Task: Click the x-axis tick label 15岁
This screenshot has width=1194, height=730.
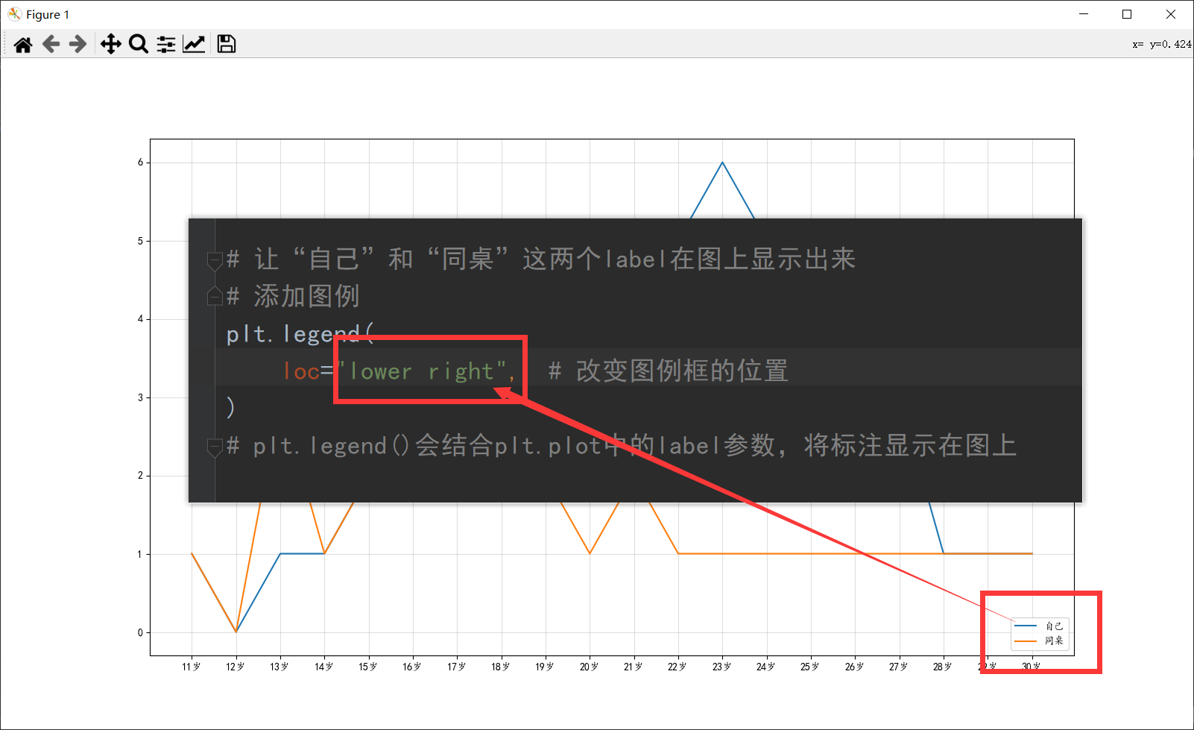Action: pos(368,667)
